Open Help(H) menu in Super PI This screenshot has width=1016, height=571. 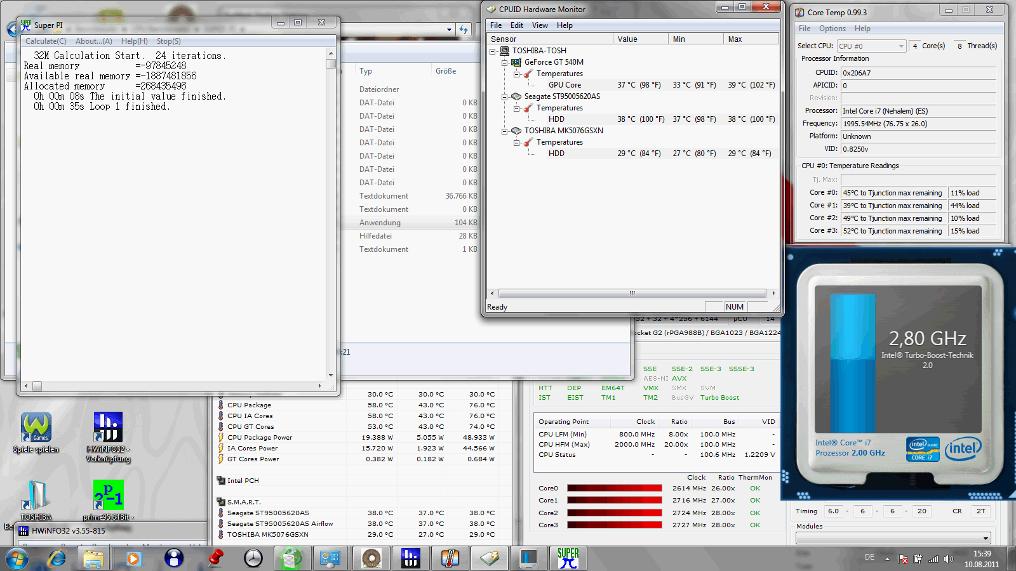135,41
